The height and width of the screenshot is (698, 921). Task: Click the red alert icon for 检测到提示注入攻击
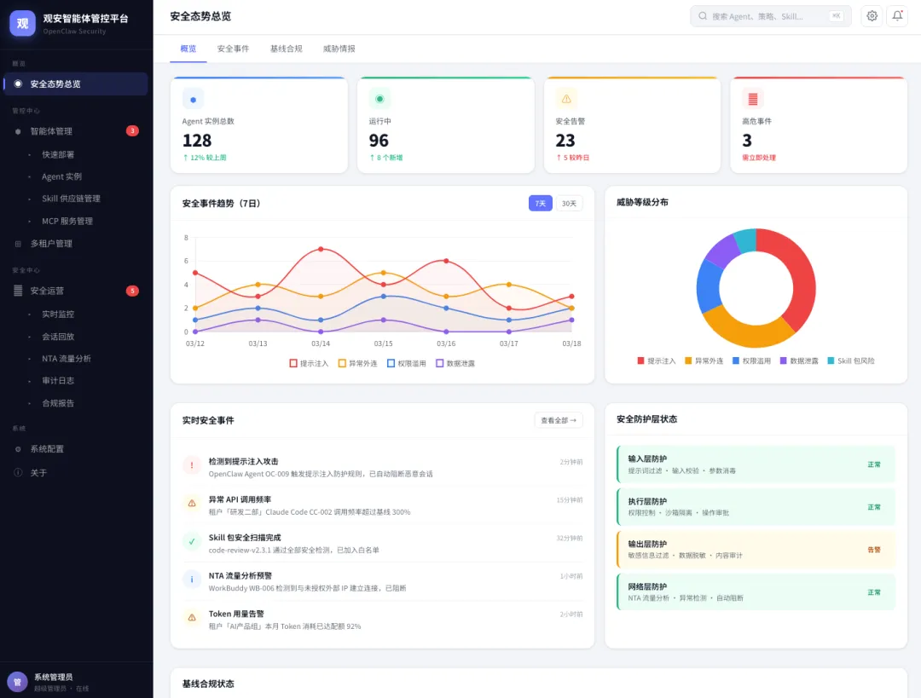coord(192,466)
